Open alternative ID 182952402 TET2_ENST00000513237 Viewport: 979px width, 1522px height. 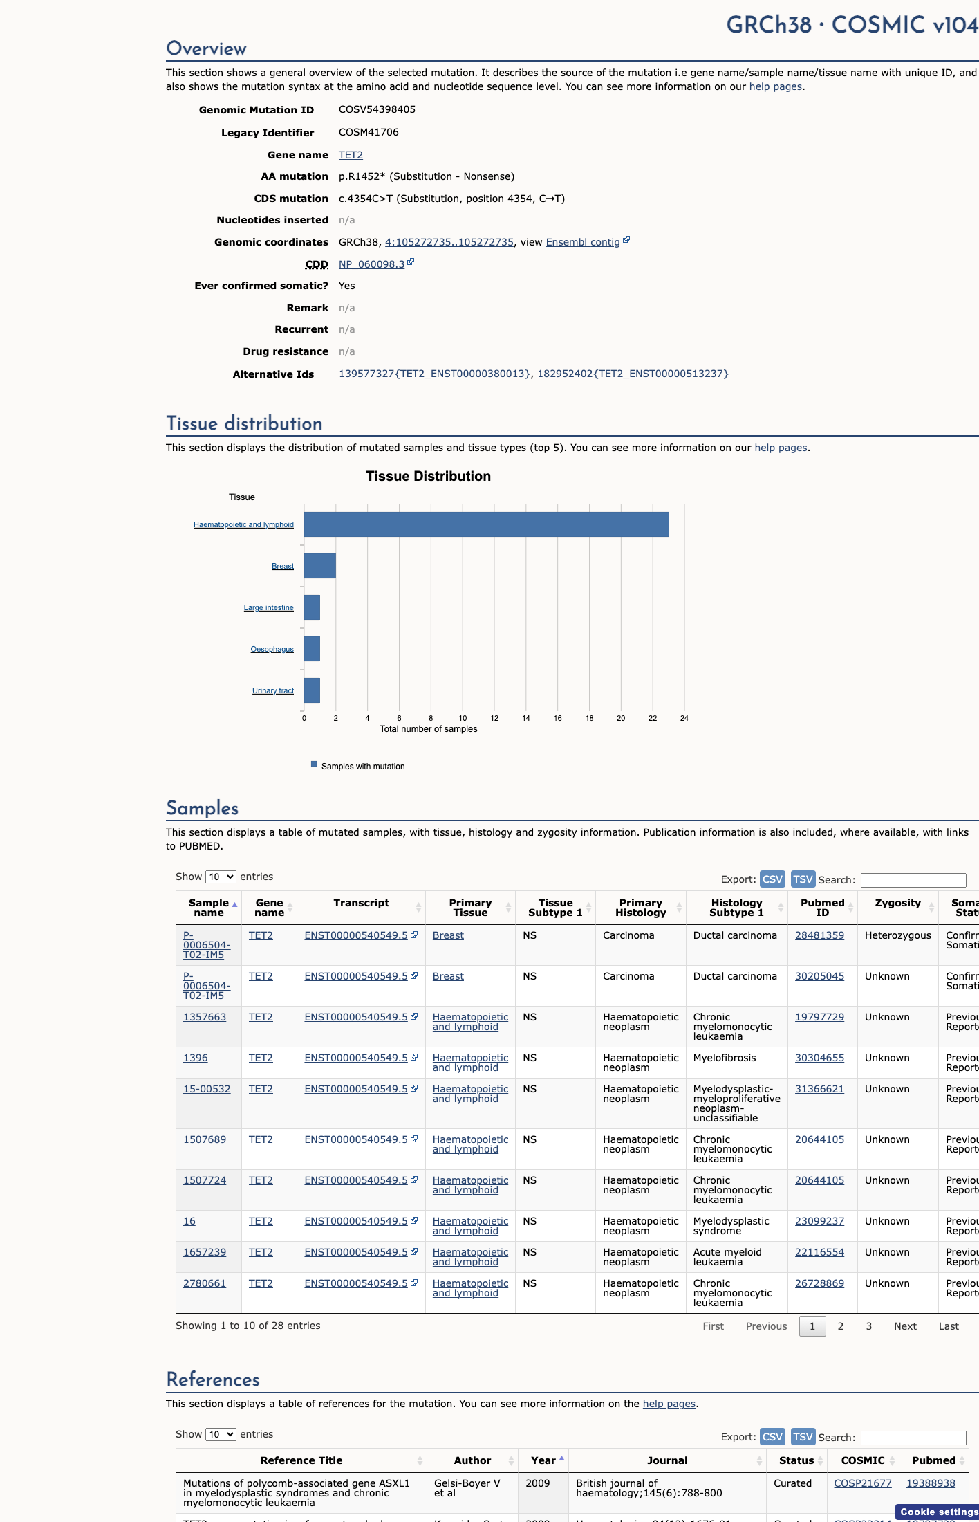(633, 374)
